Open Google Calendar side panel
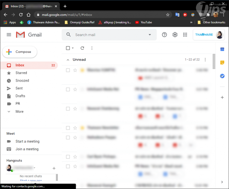This screenshot has width=229, height=189. coord(222,49)
